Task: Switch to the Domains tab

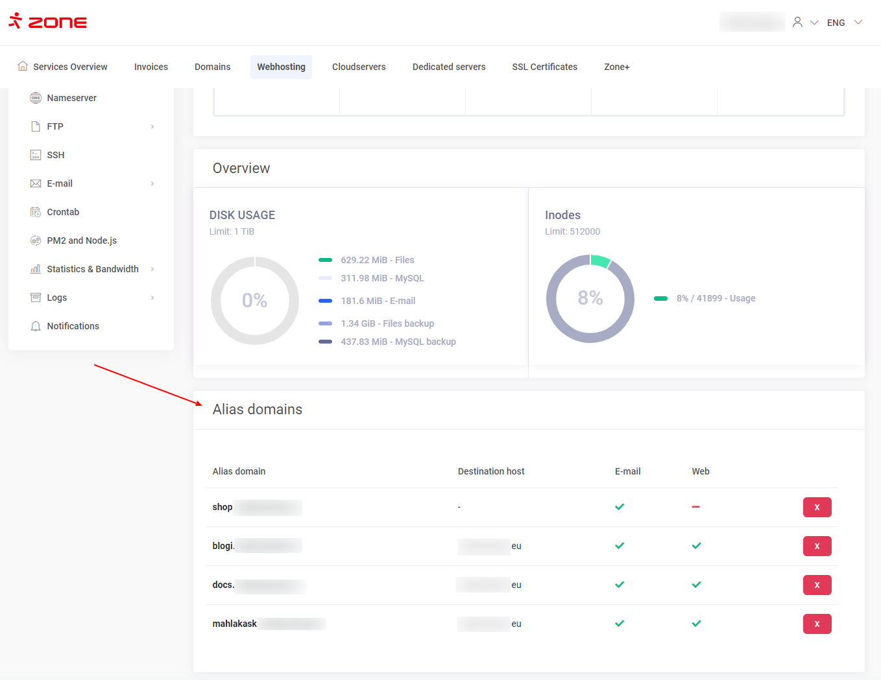Action: [212, 67]
